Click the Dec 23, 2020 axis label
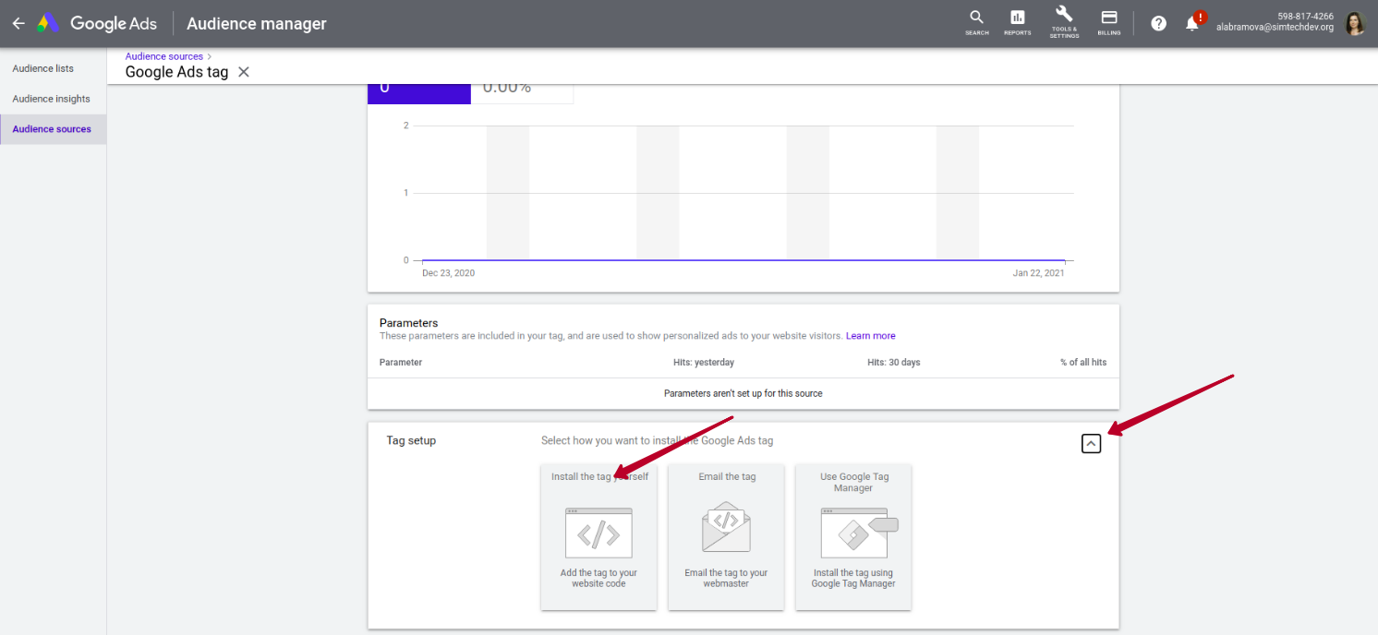This screenshot has height=635, width=1378. click(x=449, y=273)
